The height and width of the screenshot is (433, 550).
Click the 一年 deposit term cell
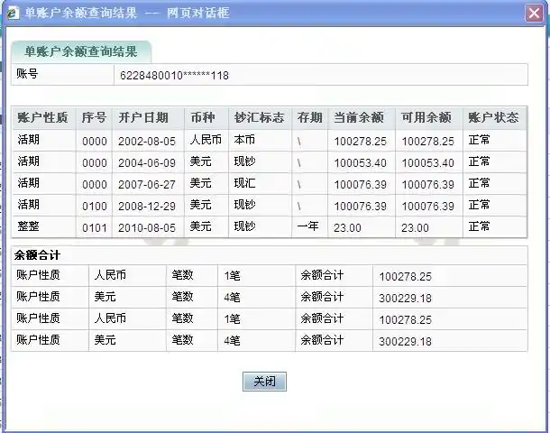pos(307,226)
